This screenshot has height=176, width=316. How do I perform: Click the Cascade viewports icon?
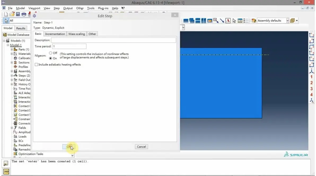click(192, 21)
